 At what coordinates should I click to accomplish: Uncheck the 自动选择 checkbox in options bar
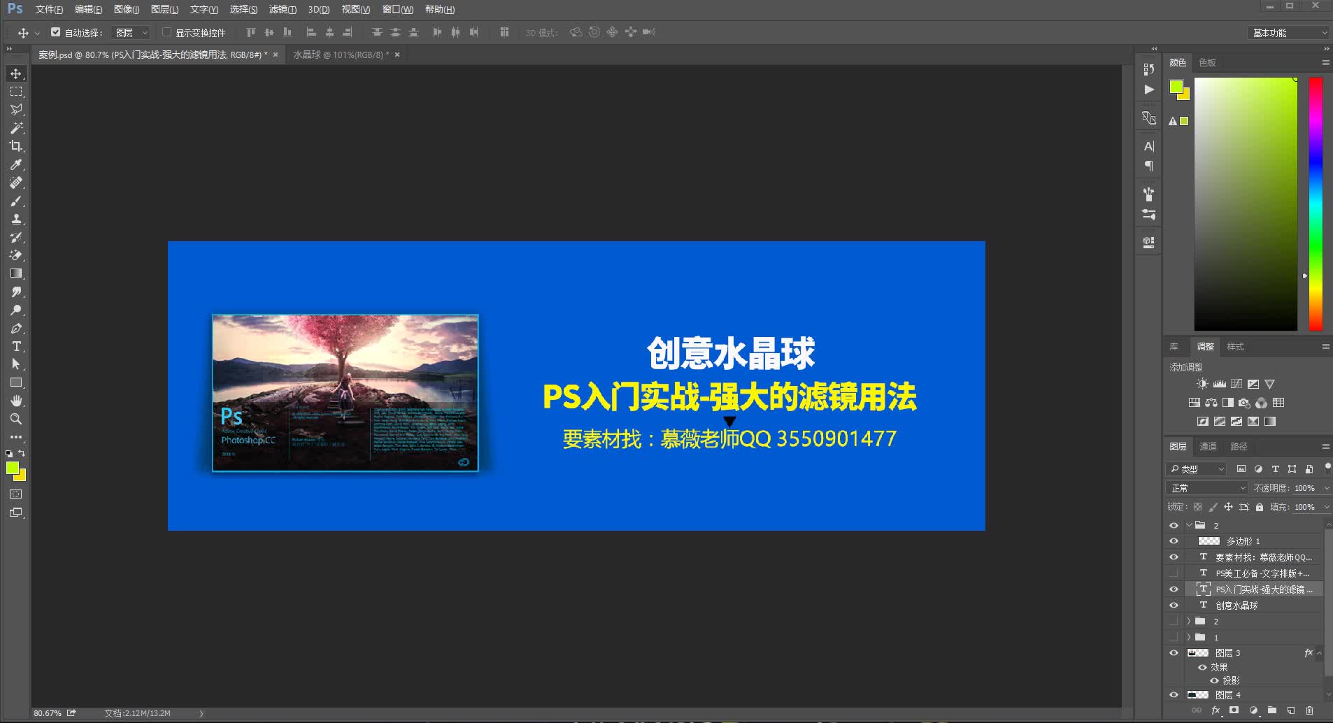click(57, 32)
